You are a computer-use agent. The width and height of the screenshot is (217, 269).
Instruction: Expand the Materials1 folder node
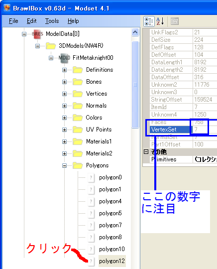click(x=64, y=141)
